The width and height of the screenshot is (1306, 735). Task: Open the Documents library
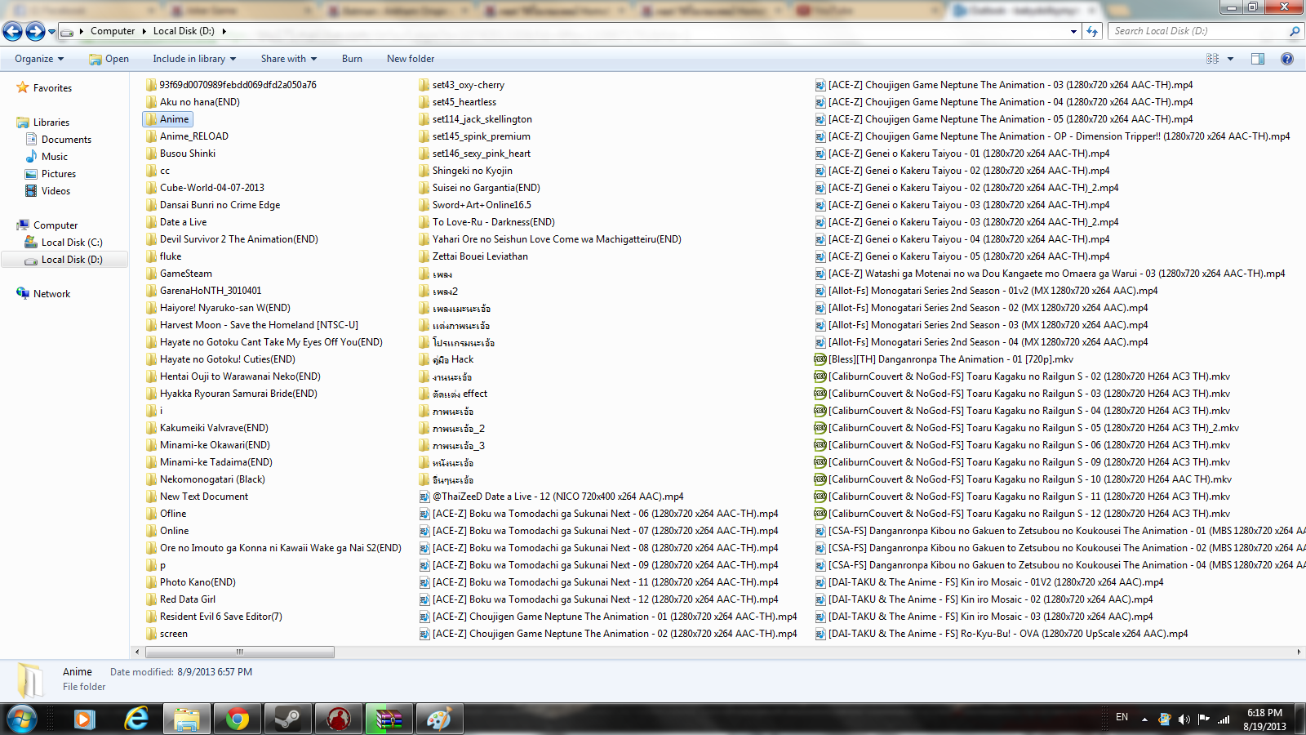click(66, 140)
